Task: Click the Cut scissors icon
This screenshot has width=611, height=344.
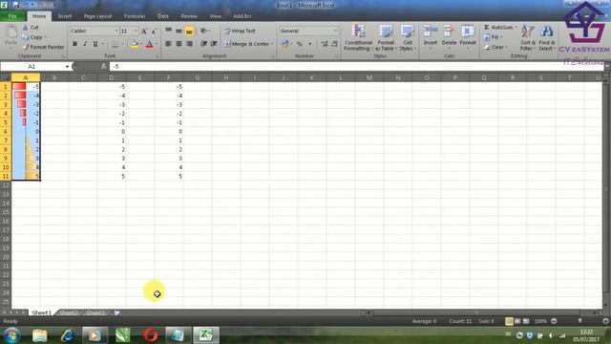Action: point(26,28)
